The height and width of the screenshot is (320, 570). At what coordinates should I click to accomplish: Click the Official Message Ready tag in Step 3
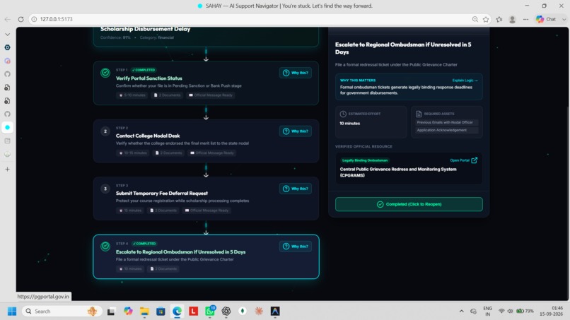tap(207, 211)
